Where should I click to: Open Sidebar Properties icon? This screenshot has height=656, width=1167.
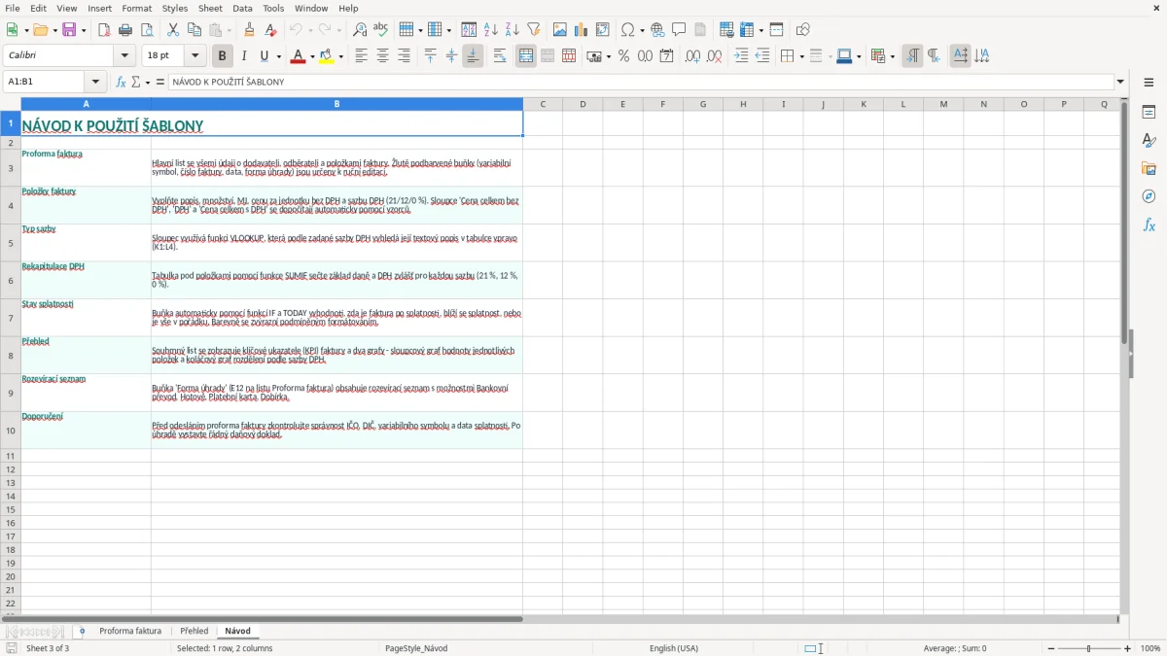coord(1149,113)
